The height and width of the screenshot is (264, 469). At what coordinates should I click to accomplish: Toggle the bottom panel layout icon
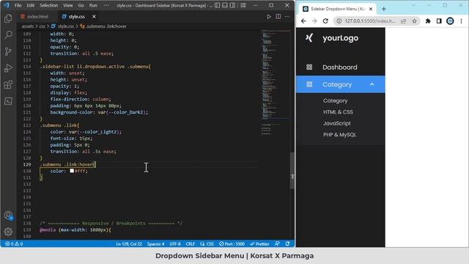click(225, 5)
